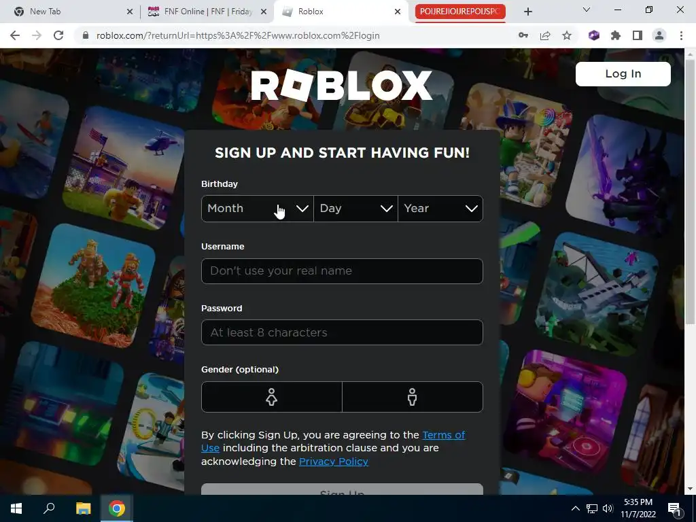Screen dimensions: 696x522
Task: Open the Extensions puzzle menu
Action: pyautogui.click(x=616, y=35)
